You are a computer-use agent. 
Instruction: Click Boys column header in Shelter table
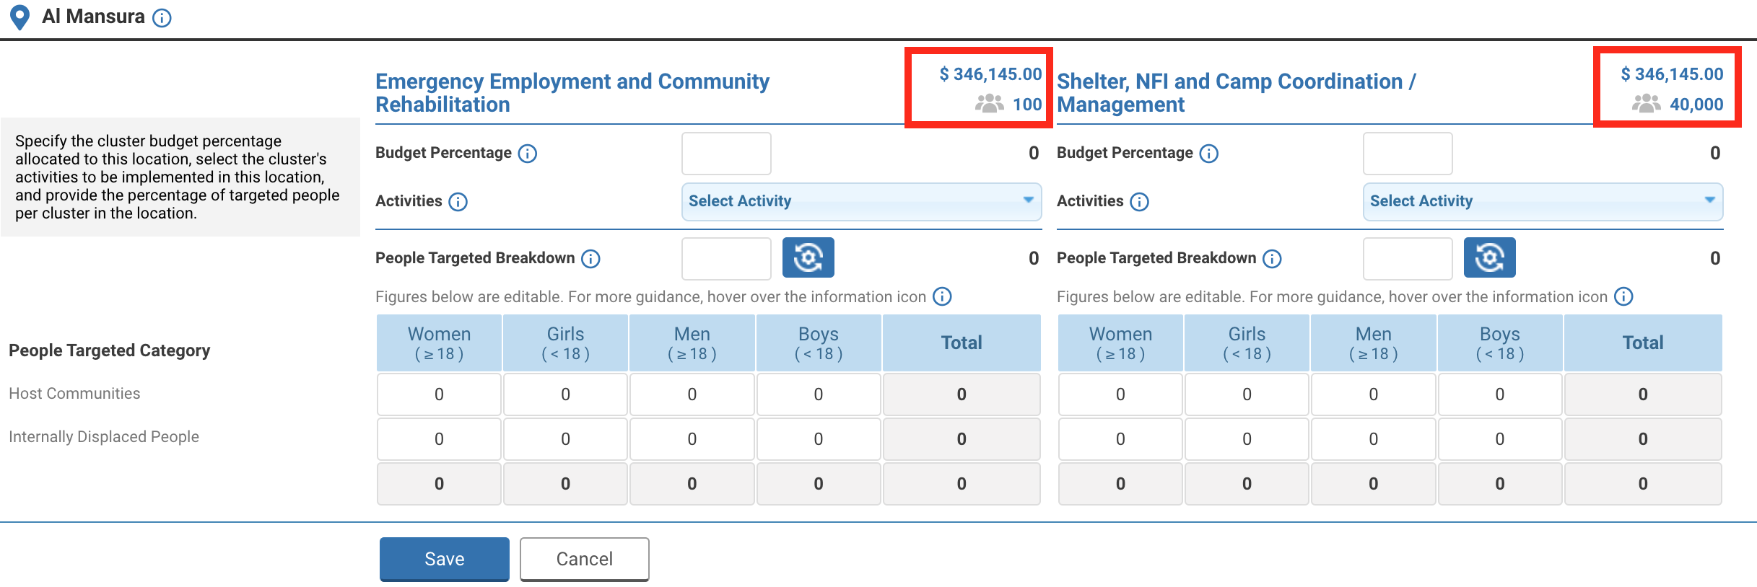pyautogui.click(x=1500, y=343)
